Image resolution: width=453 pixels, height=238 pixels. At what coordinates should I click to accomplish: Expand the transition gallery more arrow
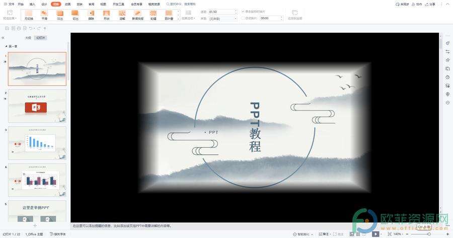(x=178, y=19)
